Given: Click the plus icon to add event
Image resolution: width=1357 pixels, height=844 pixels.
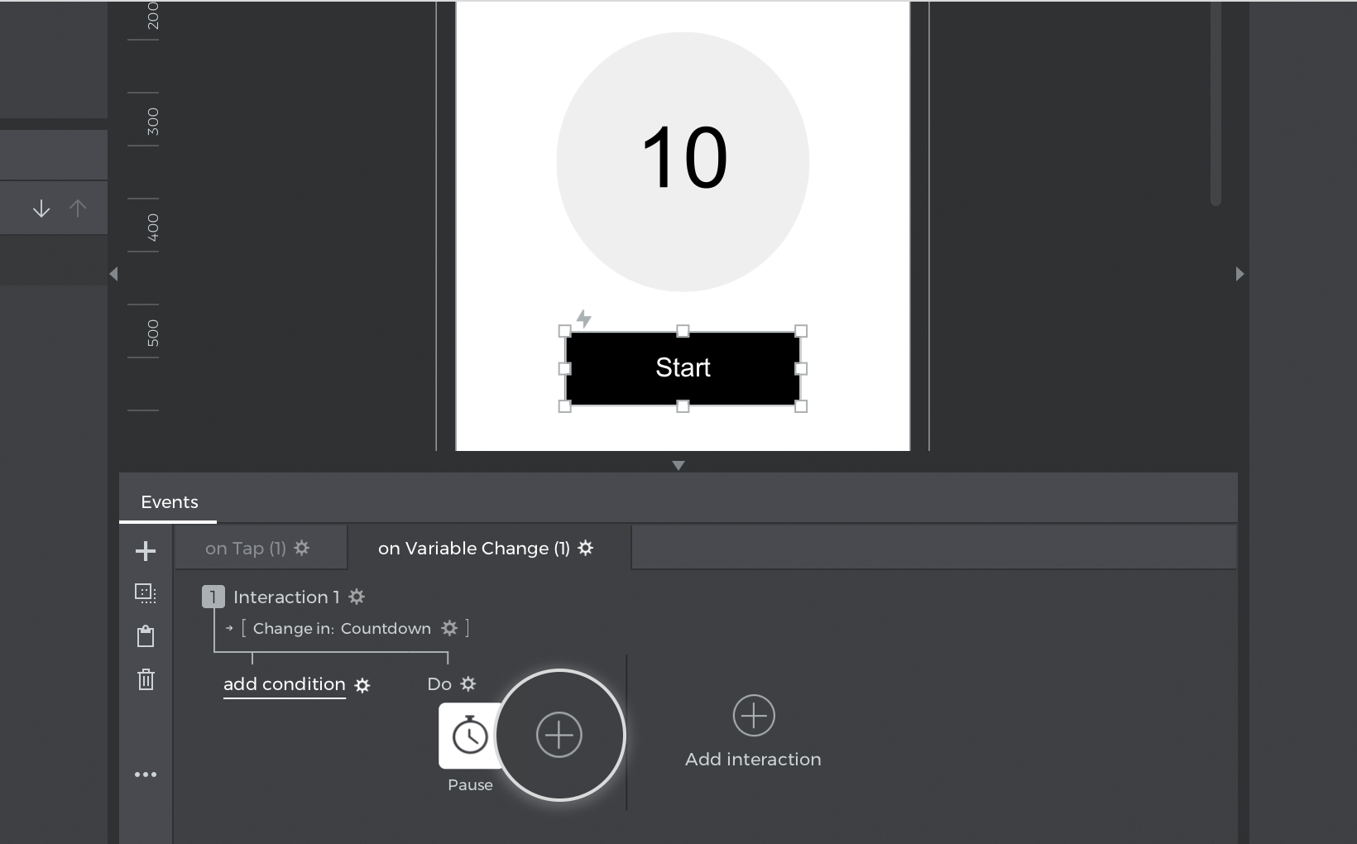Looking at the screenshot, I should (146, 551).
